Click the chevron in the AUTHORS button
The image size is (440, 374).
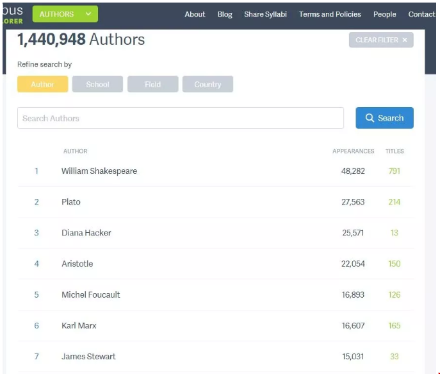88,13
